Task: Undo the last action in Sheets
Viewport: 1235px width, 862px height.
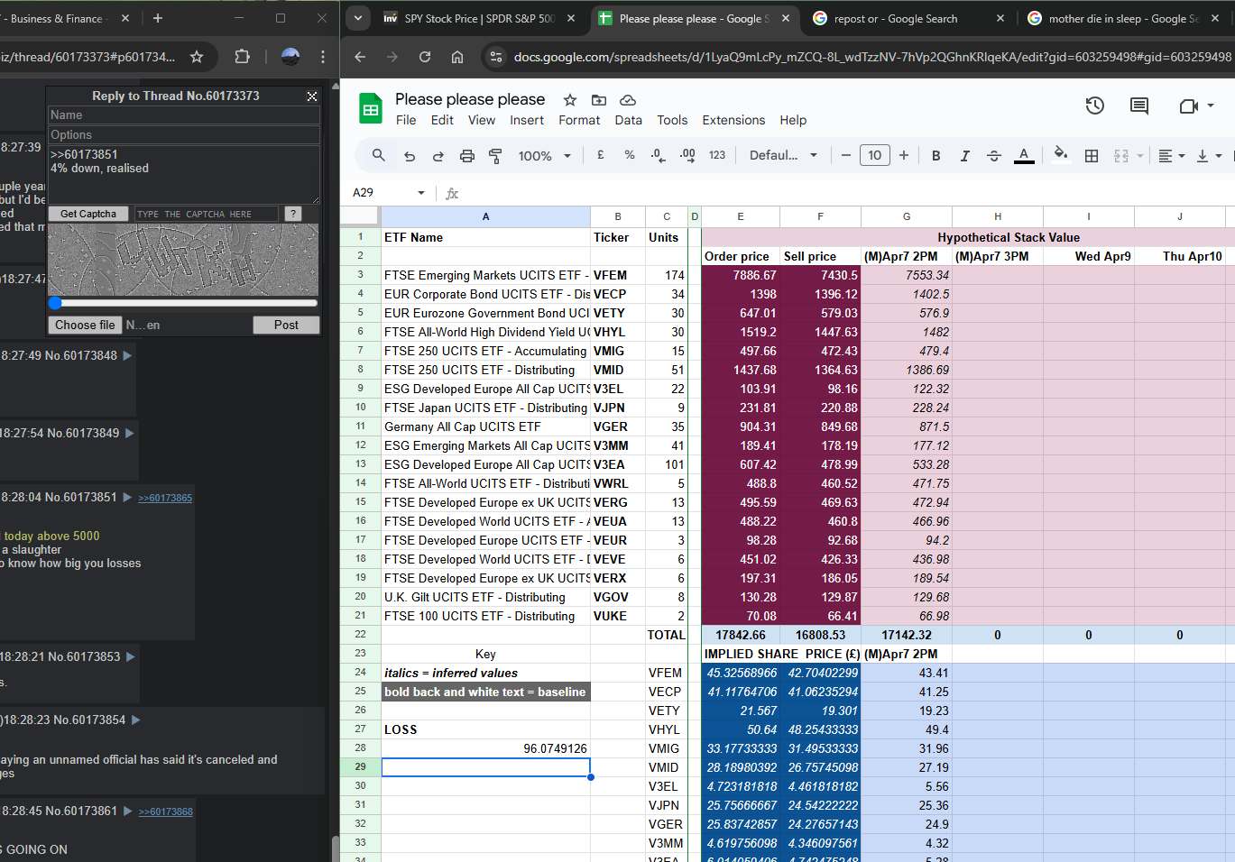Action: (410, 156)
